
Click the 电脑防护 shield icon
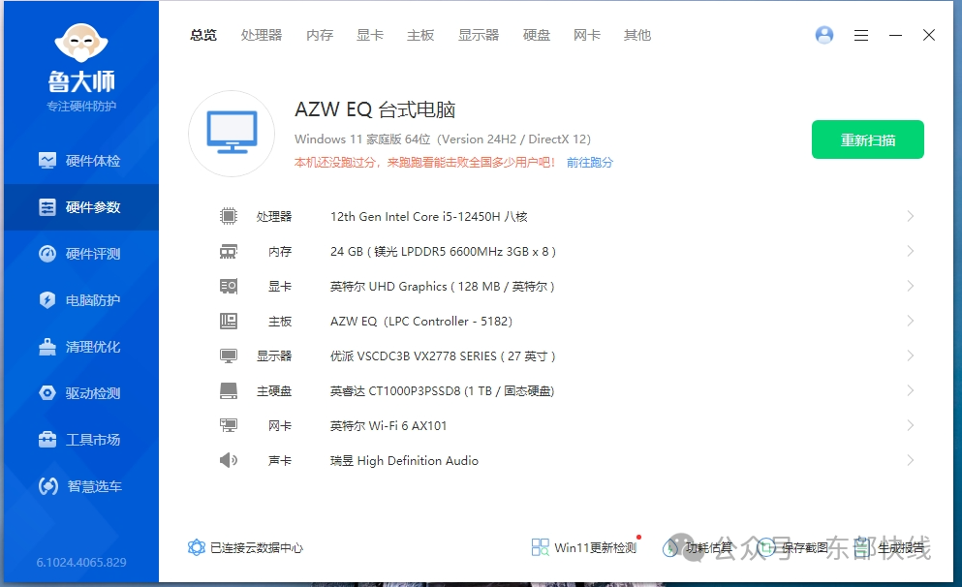tap(47, 300)
